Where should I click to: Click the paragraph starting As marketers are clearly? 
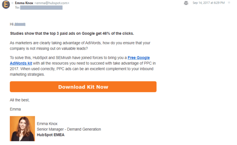80,46
